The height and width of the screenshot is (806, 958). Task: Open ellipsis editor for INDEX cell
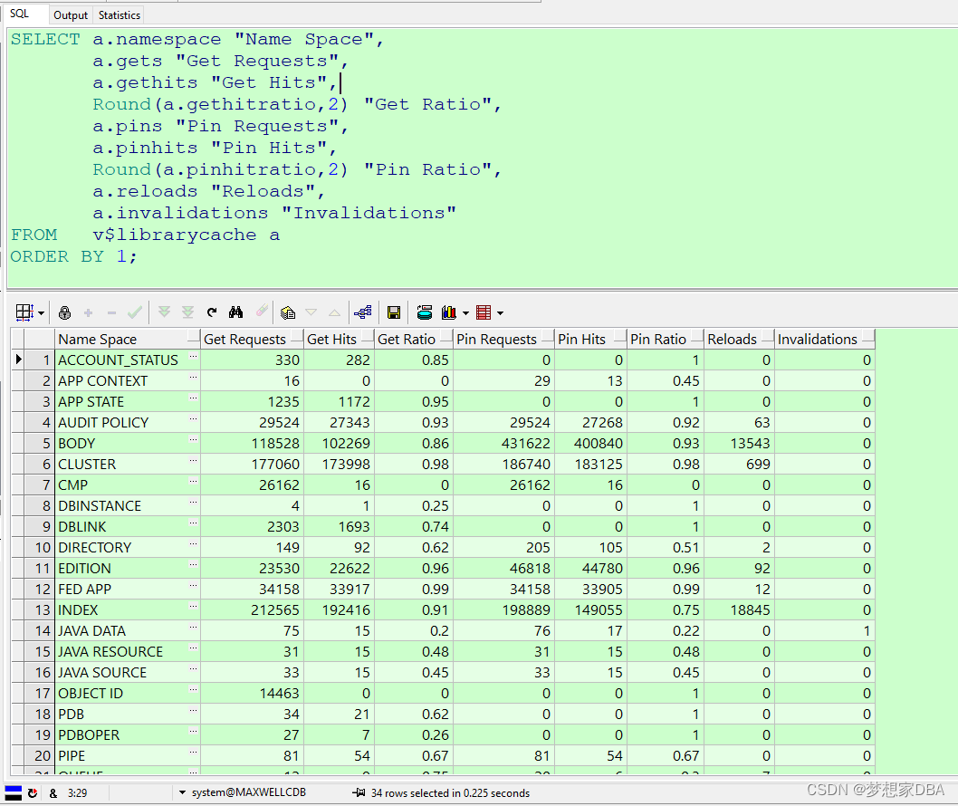[193, 606]
